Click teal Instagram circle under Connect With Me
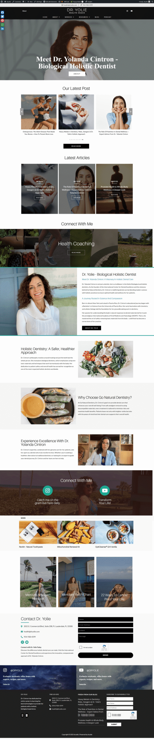Viewport: 154px width, 739px height. point(48,490)
